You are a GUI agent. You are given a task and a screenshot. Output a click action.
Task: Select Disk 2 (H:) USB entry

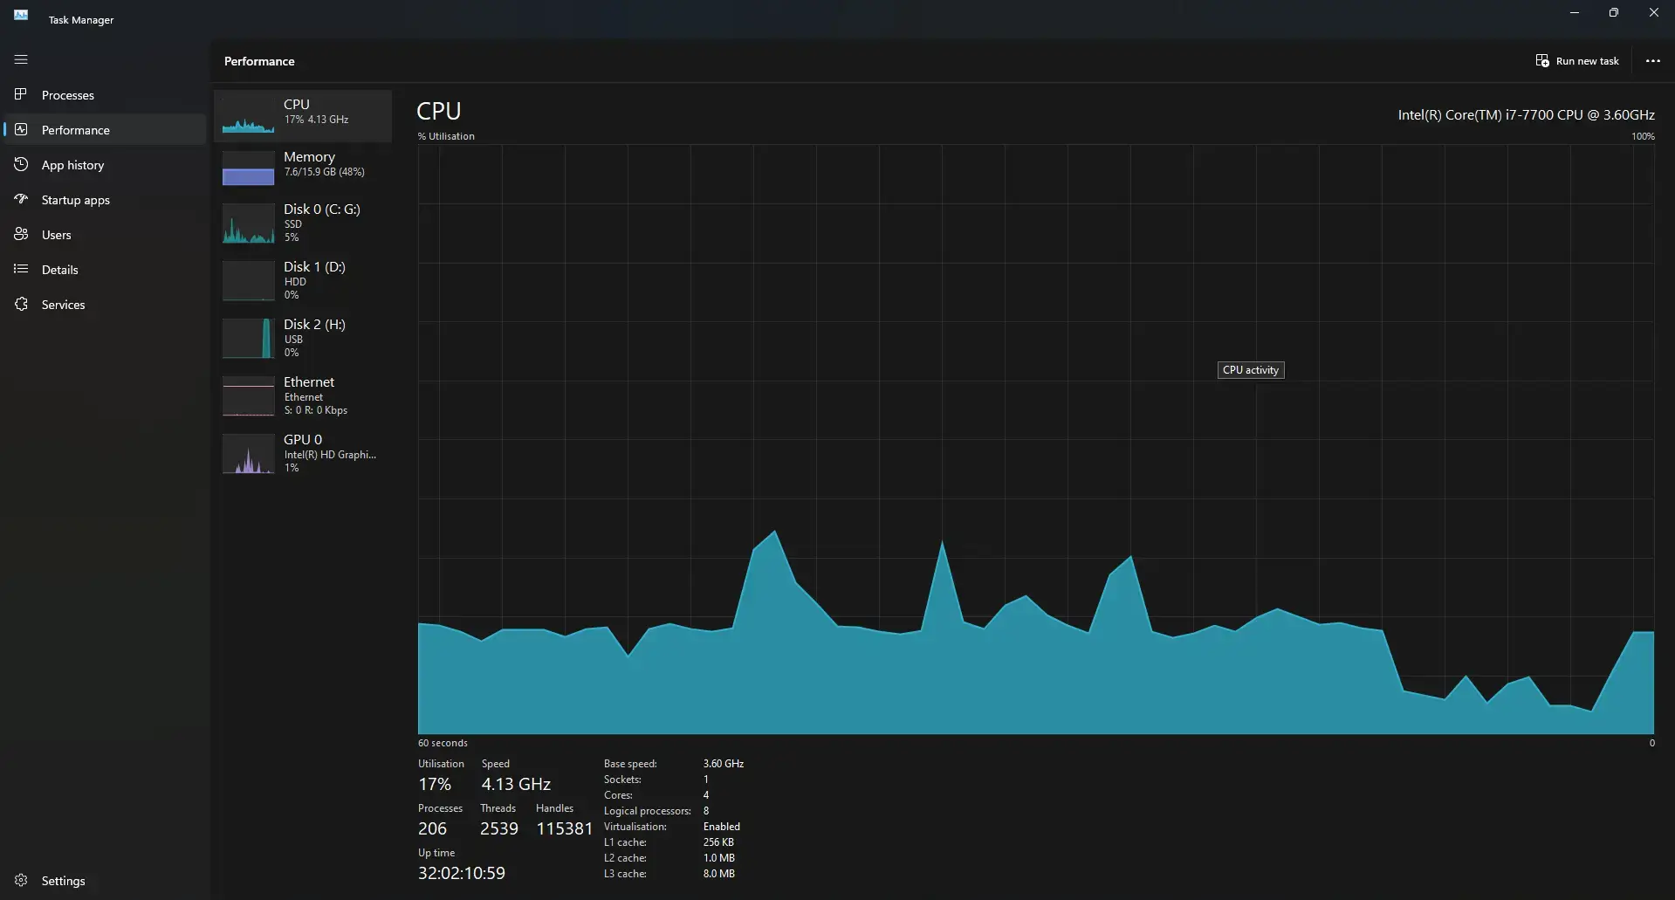[x=303, y=338]
